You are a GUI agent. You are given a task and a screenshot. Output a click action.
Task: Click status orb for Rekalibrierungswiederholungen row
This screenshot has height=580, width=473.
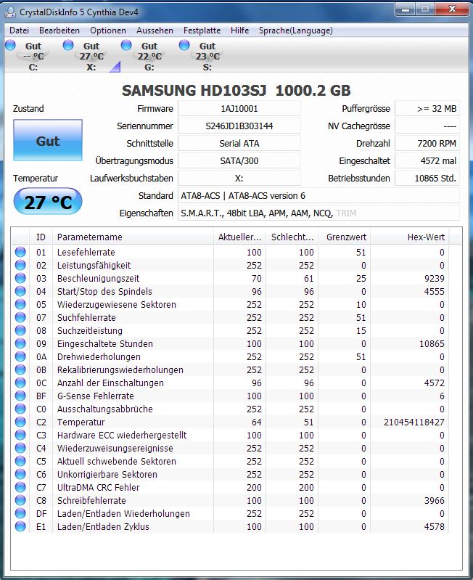tap(20, 369)
